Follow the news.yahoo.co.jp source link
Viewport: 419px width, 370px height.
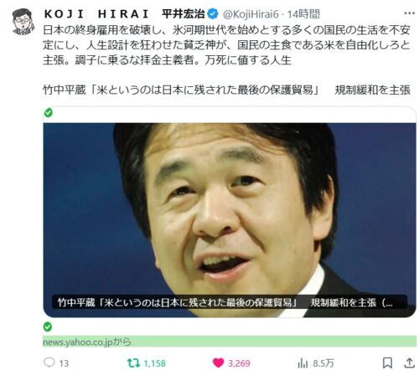87,342
